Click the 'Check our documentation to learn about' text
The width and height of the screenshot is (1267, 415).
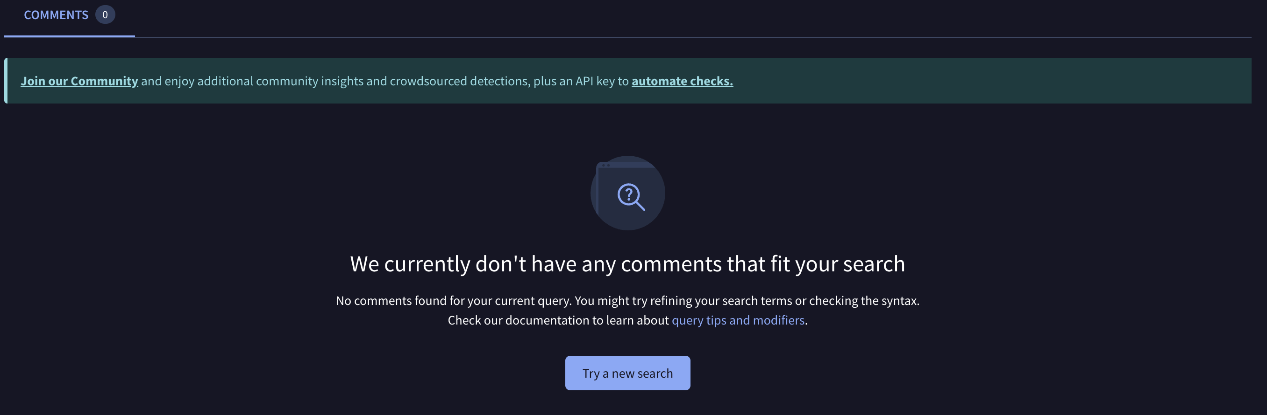click(558, 320)
